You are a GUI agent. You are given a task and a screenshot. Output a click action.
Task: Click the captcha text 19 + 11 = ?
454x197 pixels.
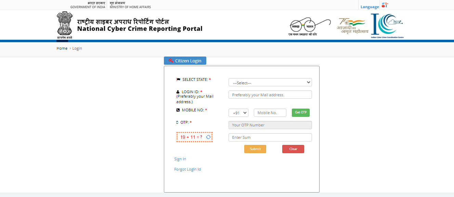click(x=191, y=137)
